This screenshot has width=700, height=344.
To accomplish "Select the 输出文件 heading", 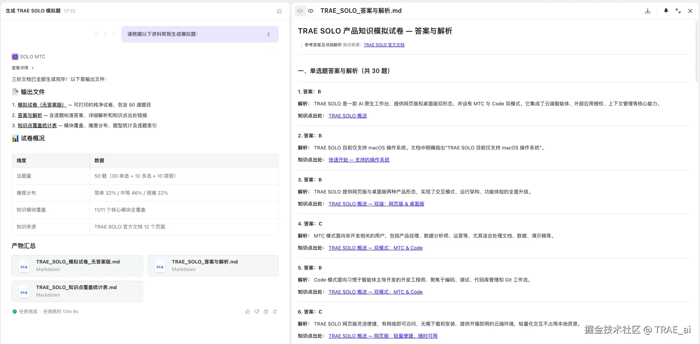I will (33, 92).
